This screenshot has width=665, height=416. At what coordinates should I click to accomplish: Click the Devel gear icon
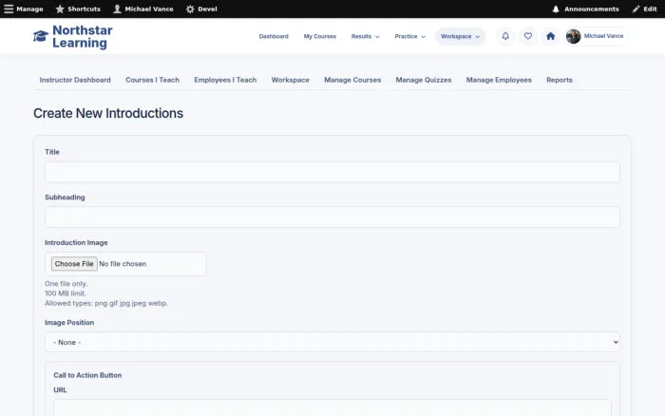(x=190, y=9)
